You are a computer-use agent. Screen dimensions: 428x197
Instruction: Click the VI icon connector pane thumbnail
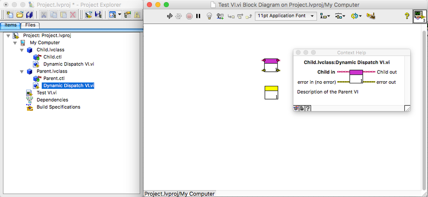pyautogui.click(x=419, y=16)
